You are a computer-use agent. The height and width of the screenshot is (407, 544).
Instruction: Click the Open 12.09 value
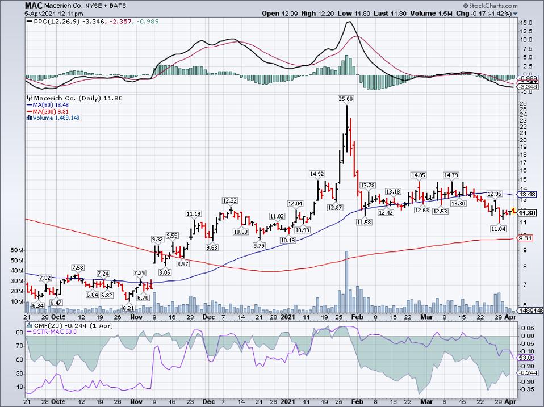[279, 14]
